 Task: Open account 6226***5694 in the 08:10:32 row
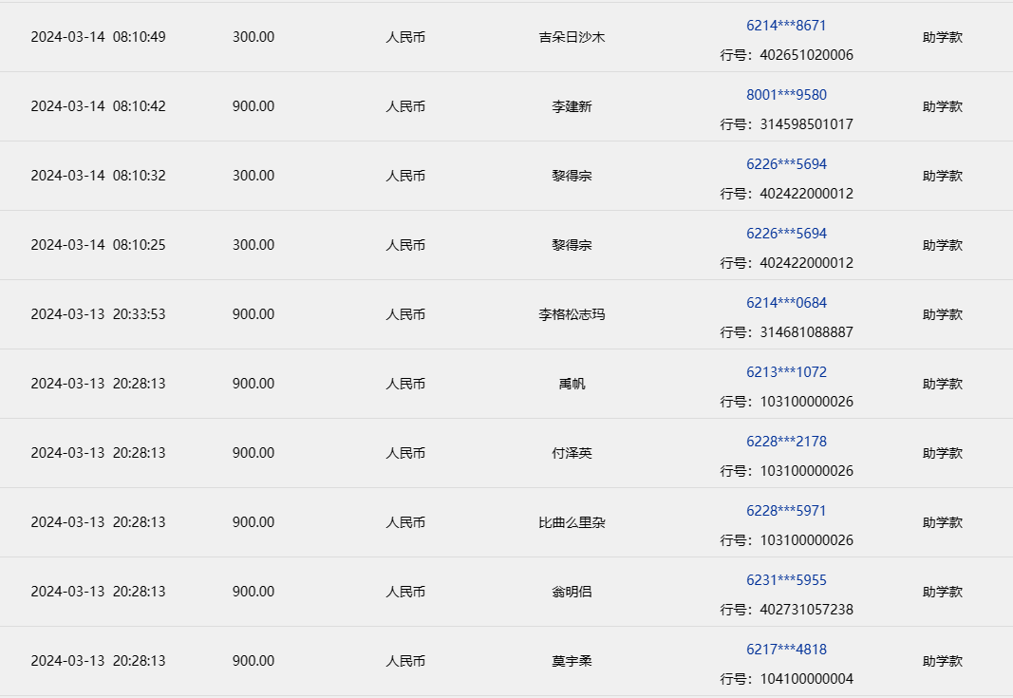tap(786, 164)
